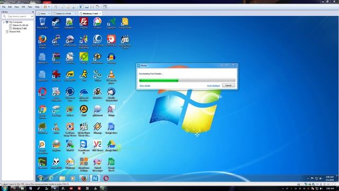
Task: Open the Notepad++ desktop shortcut
Action: coord(70,23)
